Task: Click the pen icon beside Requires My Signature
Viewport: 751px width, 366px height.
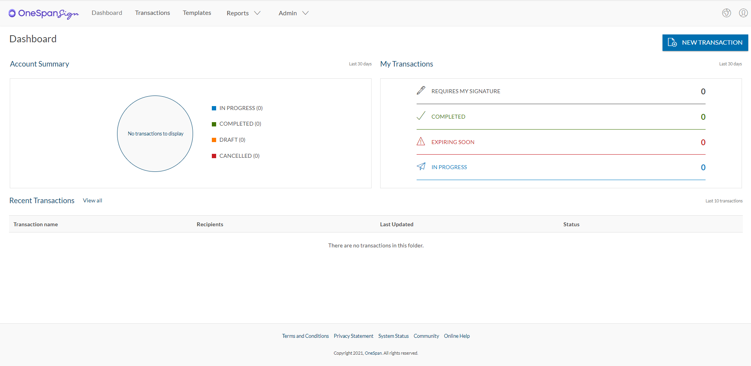Action: pos(421,90)
